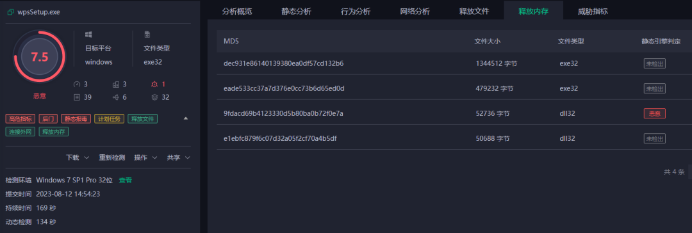Screen dimensions: 692x233
Task: Click the copy icon beside wpsSetup.exe
Action: [x=10, y=12]
